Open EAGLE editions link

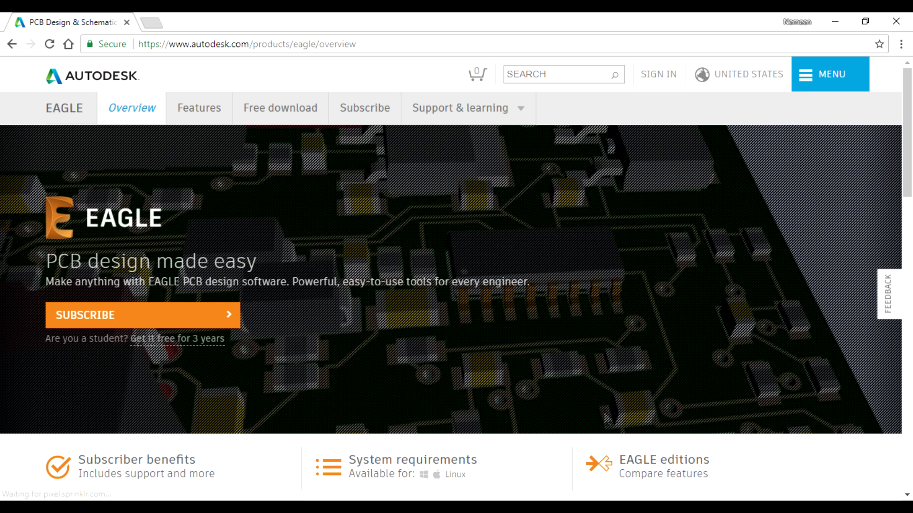[x=664, y=459]
